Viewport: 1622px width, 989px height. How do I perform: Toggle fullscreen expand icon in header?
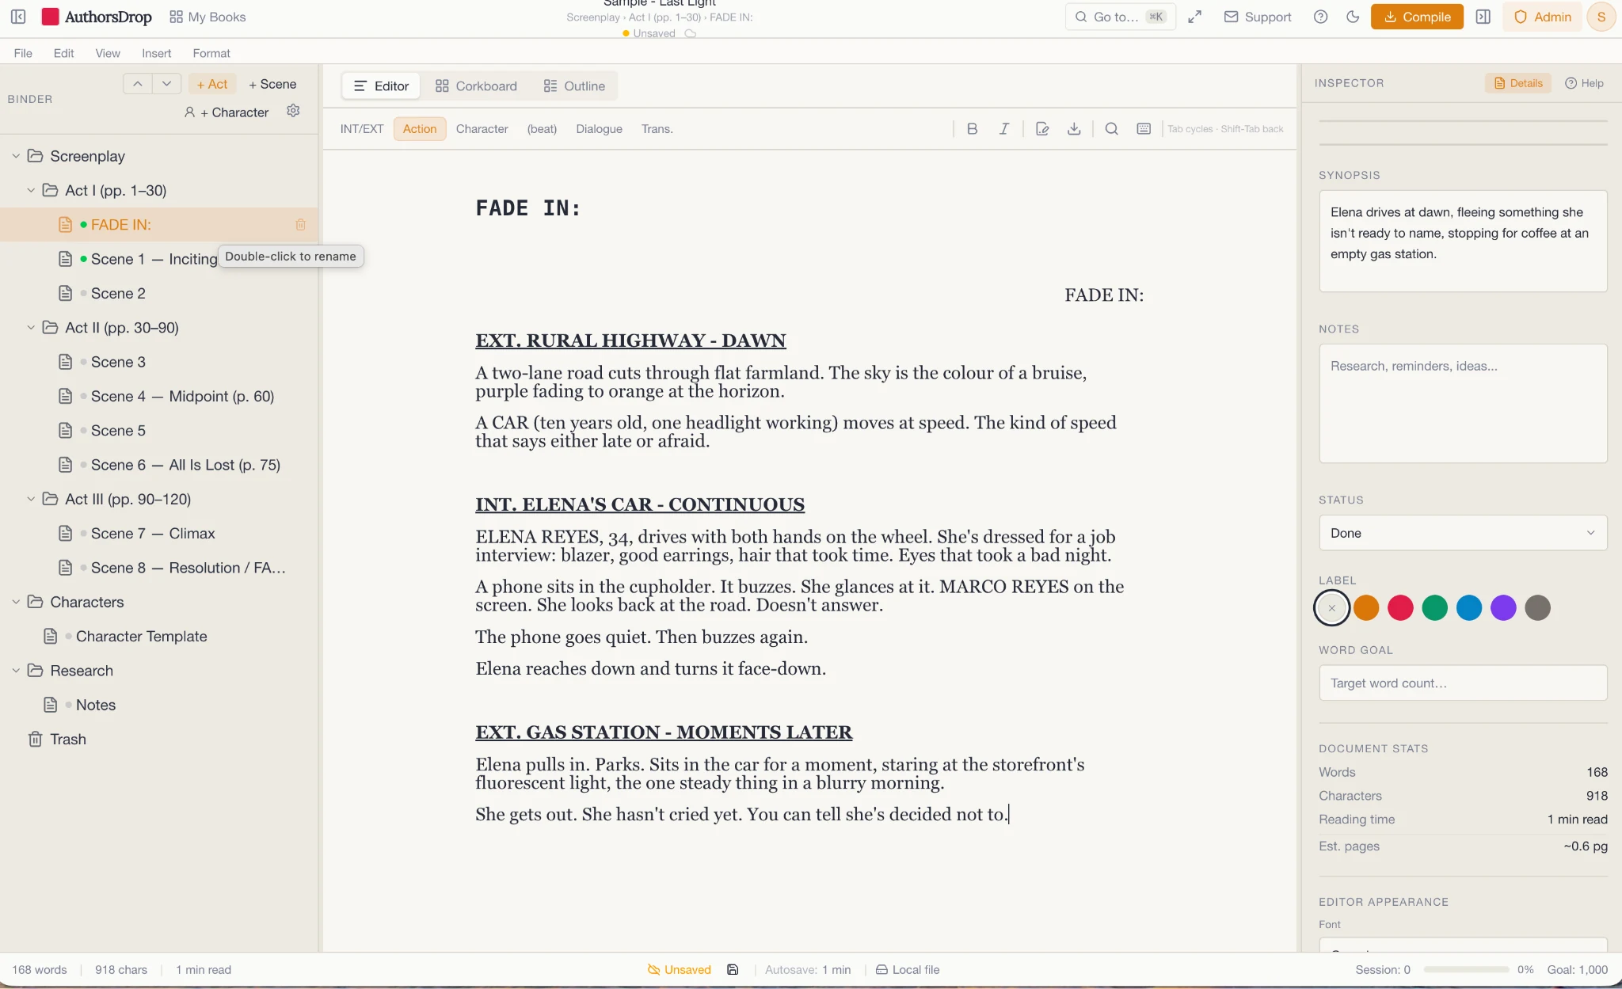pyautogui.click(x=1195, y=17)
